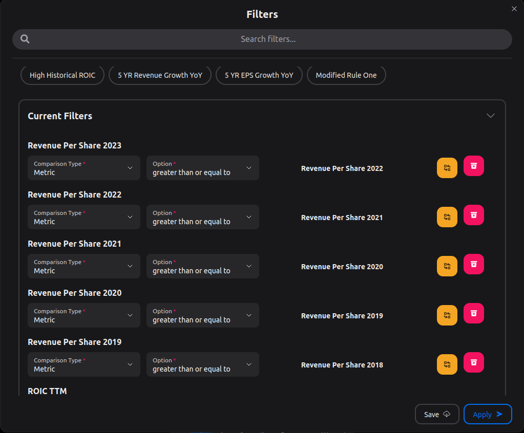Swap comparison for Revenue Per Share 2019 filter
This screenshot has height=433, width=524.
[447, 364]
